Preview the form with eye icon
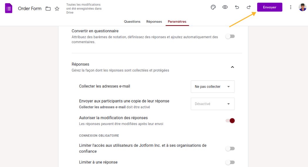This screenshot has width=308, height=167. point(225,7)
